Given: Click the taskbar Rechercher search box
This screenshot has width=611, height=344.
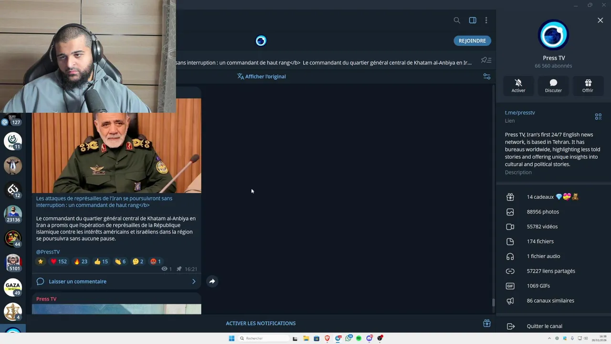Looking at the screenshot, I should (264, 338).
